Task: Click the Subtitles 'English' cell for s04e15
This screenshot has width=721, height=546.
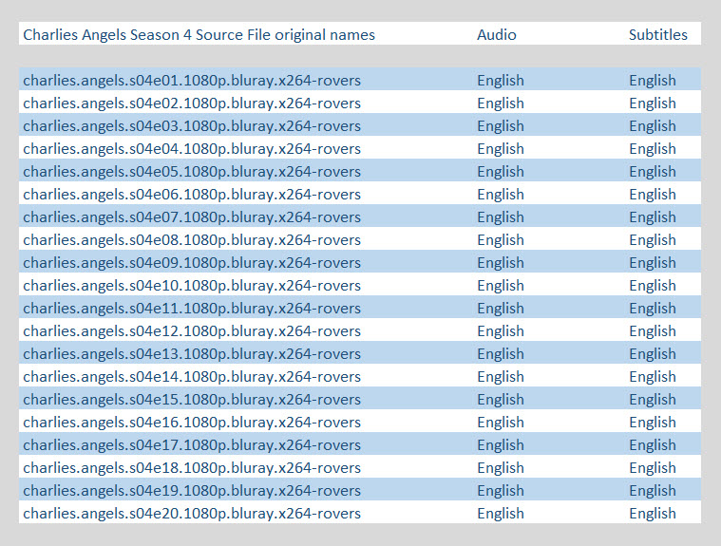Action: coord(653,400)
